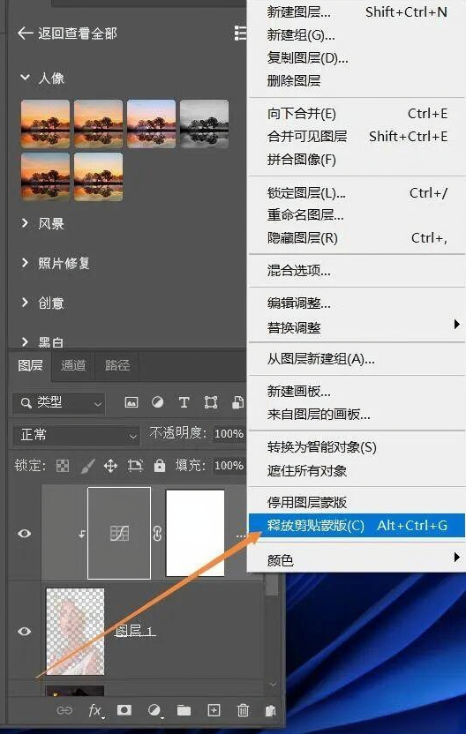Open the new fill or adjustment layer menu
This screenshot has width=466, height=734.
tap(154, 710)
